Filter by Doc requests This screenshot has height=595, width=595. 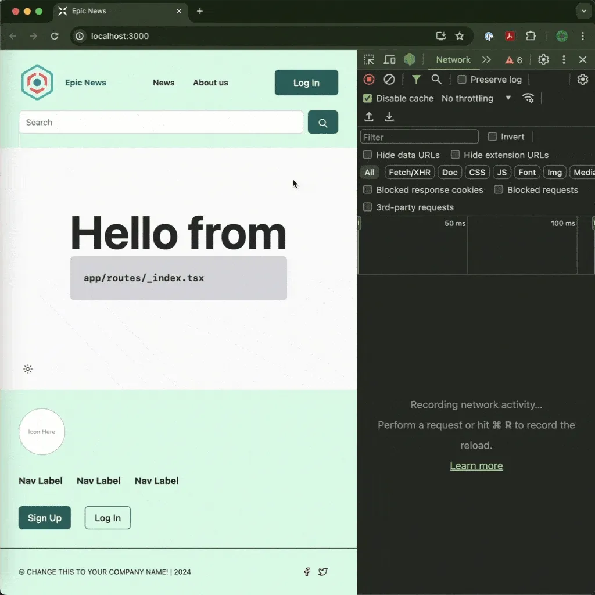click(450, 172)
